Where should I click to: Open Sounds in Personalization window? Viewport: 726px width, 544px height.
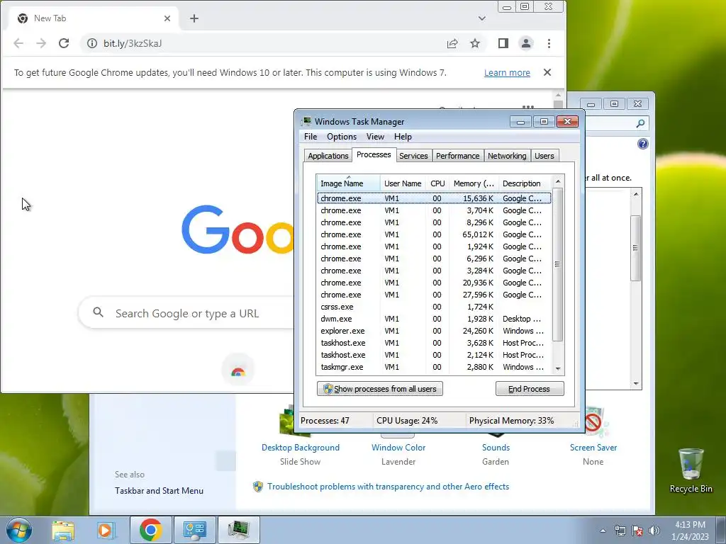click(496, 448)
